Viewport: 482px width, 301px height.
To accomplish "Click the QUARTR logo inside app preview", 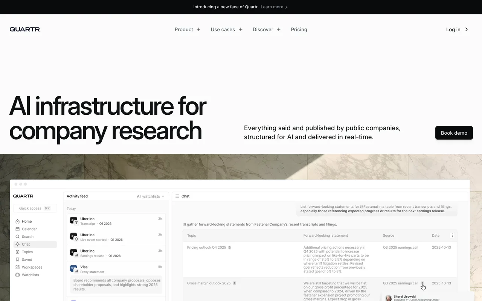I will tap(23, 196).
